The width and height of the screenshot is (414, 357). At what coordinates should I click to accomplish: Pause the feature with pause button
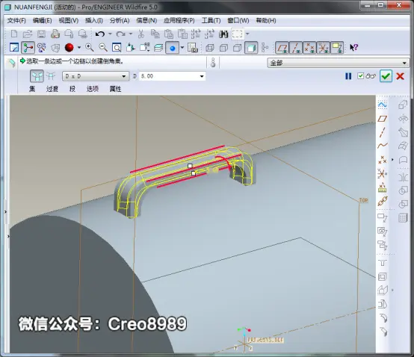click(348, 76)
